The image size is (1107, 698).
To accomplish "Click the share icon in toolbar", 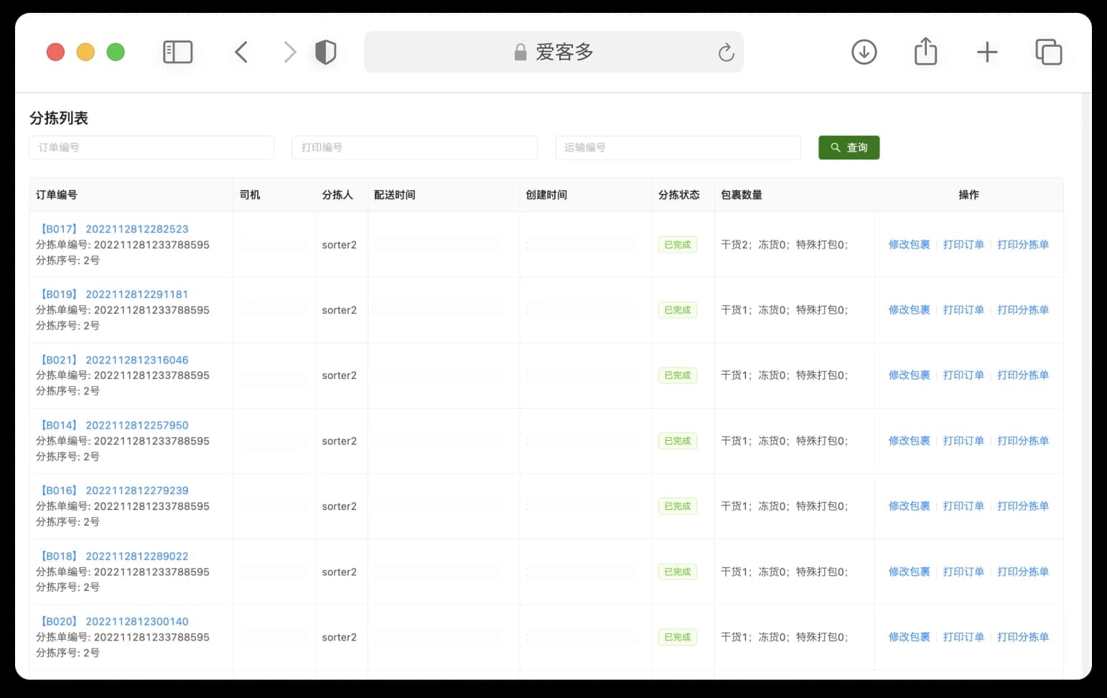I will (925, 51).
